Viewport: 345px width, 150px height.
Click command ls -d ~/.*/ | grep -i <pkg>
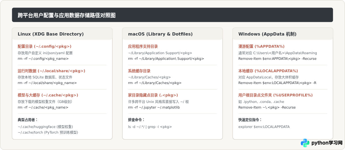pyautogui.click(x=150, y=127)
